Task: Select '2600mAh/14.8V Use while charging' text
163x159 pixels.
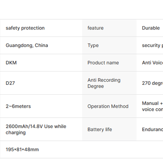Action: (x=36, y=129)
